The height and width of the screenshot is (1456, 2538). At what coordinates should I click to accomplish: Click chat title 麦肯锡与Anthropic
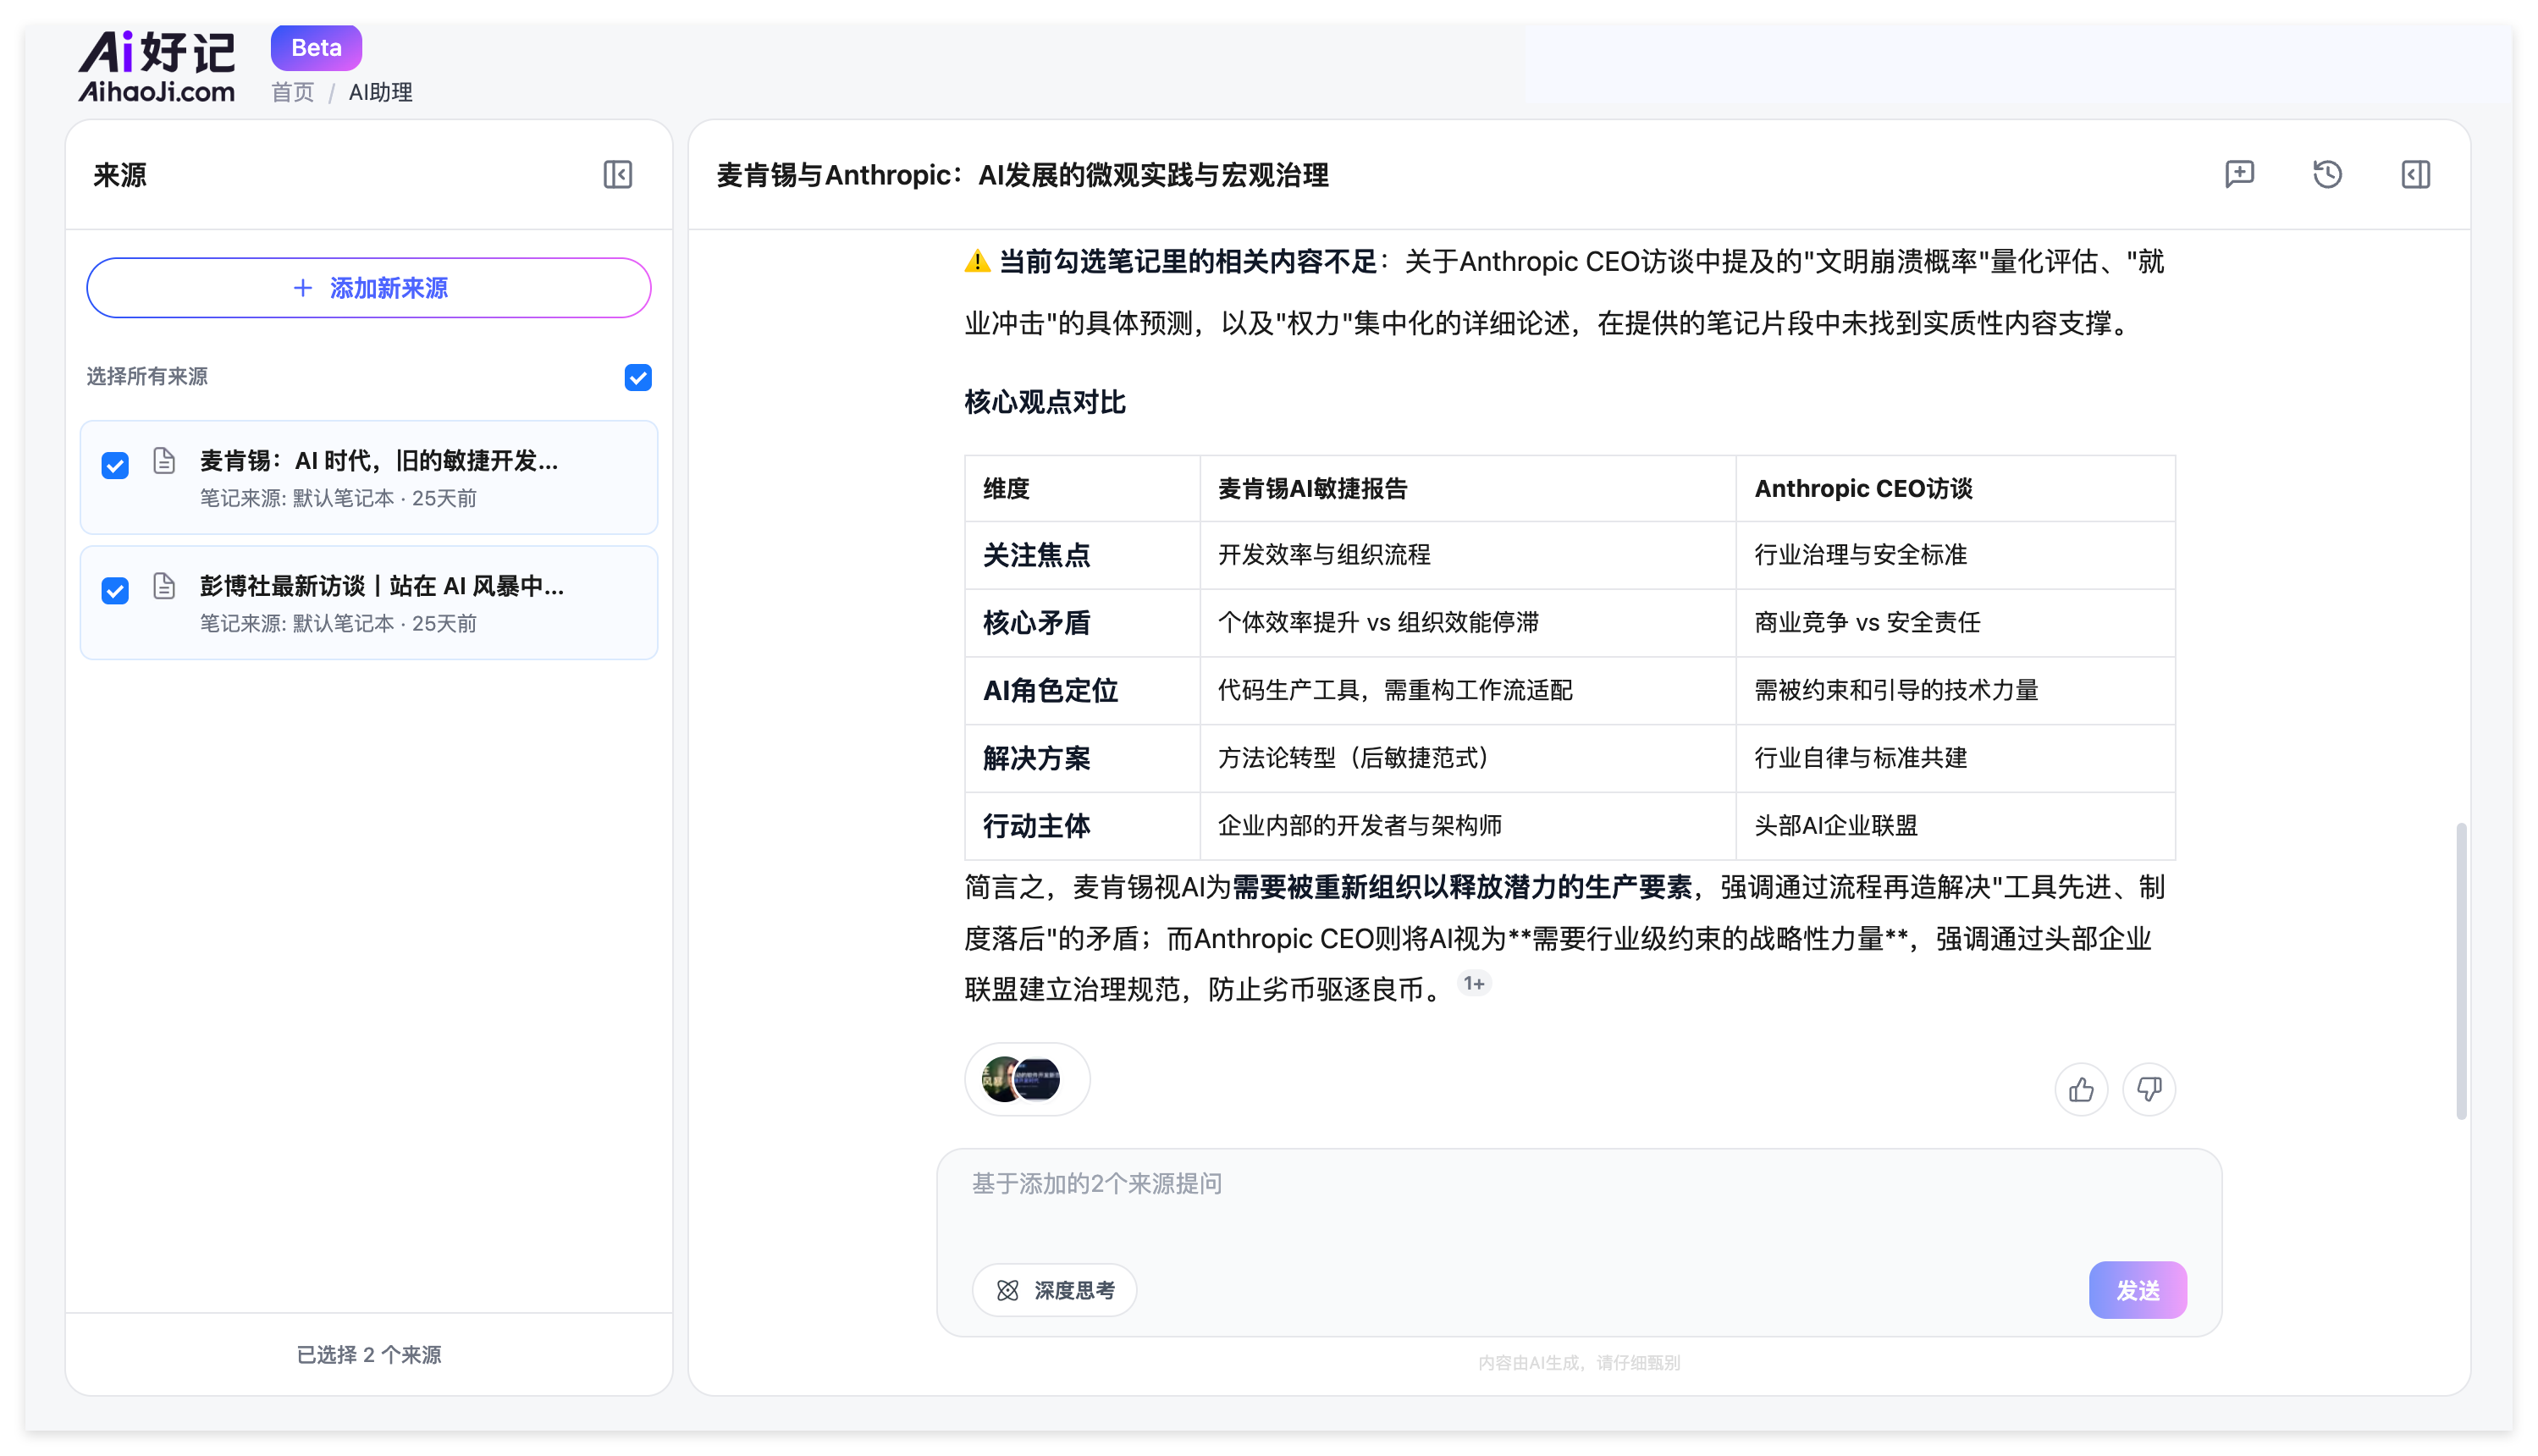1022,175
